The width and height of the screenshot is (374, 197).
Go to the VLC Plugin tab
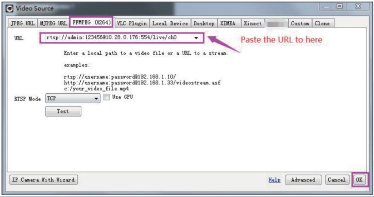(132, 23)
